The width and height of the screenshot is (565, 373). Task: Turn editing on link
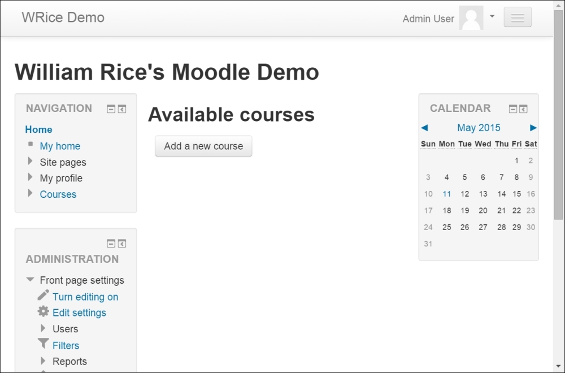(85, 297)
